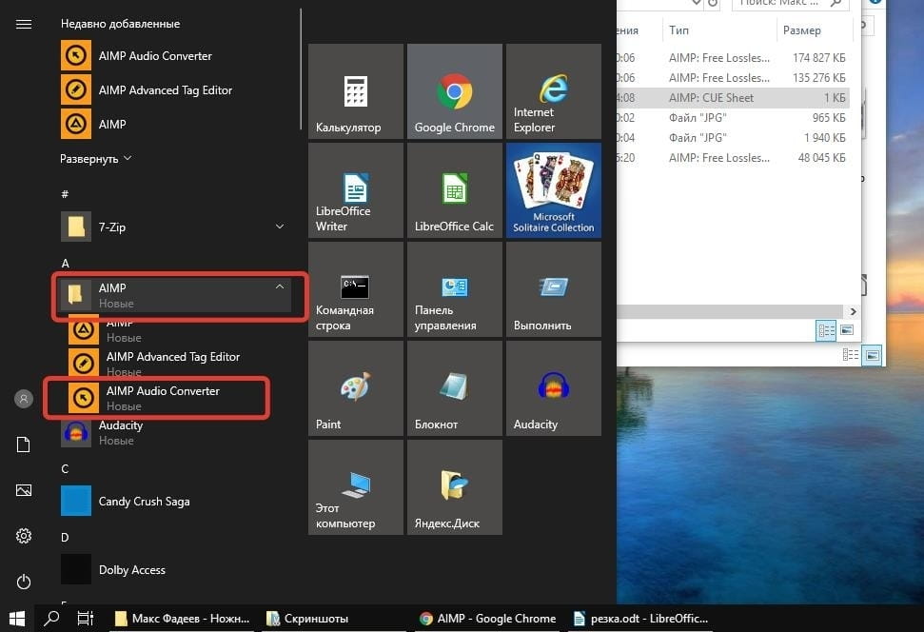The height and width of the screenshot is (632, 924).
Task: Click the Power button in Start sidebar
Action: (24, 582)
